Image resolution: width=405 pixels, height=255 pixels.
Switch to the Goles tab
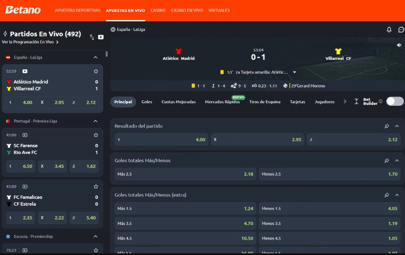click(147, 102)
